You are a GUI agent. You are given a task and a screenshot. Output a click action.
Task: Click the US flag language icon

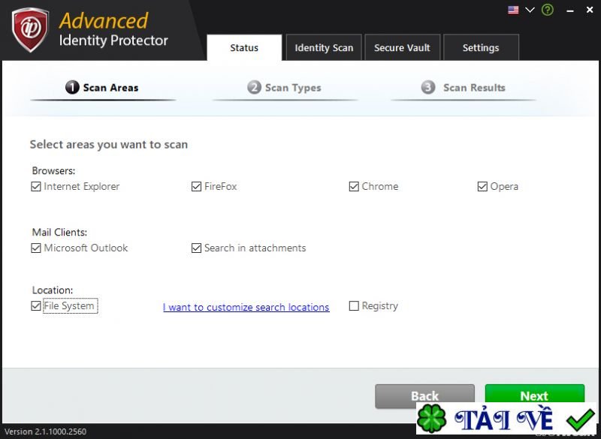[x=513, y=10]
